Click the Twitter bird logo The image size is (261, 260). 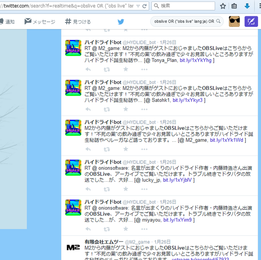[121, 22]
